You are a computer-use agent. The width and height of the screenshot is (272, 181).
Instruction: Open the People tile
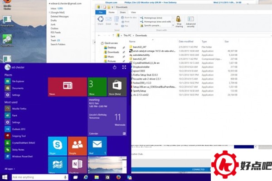click(78, 146)
